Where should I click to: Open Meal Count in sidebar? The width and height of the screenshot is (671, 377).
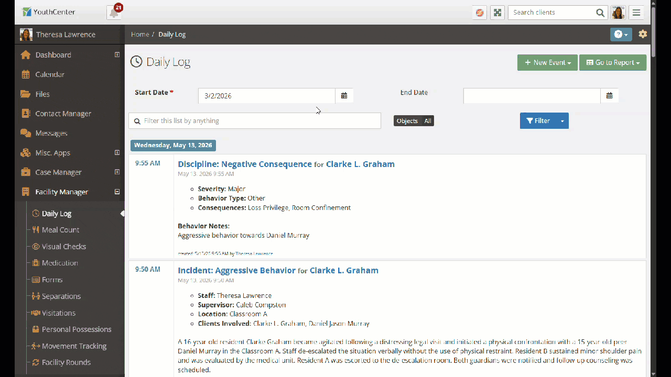click(x=60, y=230)
